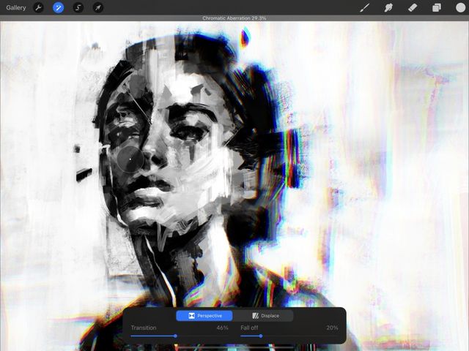Viewport: 469px width, 351px height.
Task: Click the Transition slider handle
Action: point(176,336)
